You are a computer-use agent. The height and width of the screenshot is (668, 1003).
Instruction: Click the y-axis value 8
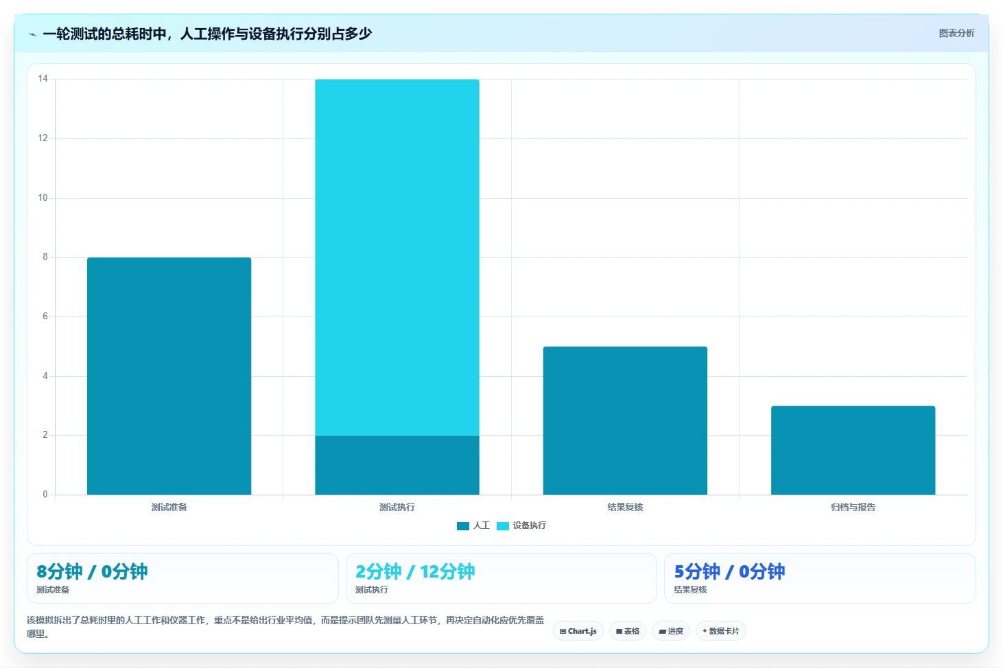point(45,257)
